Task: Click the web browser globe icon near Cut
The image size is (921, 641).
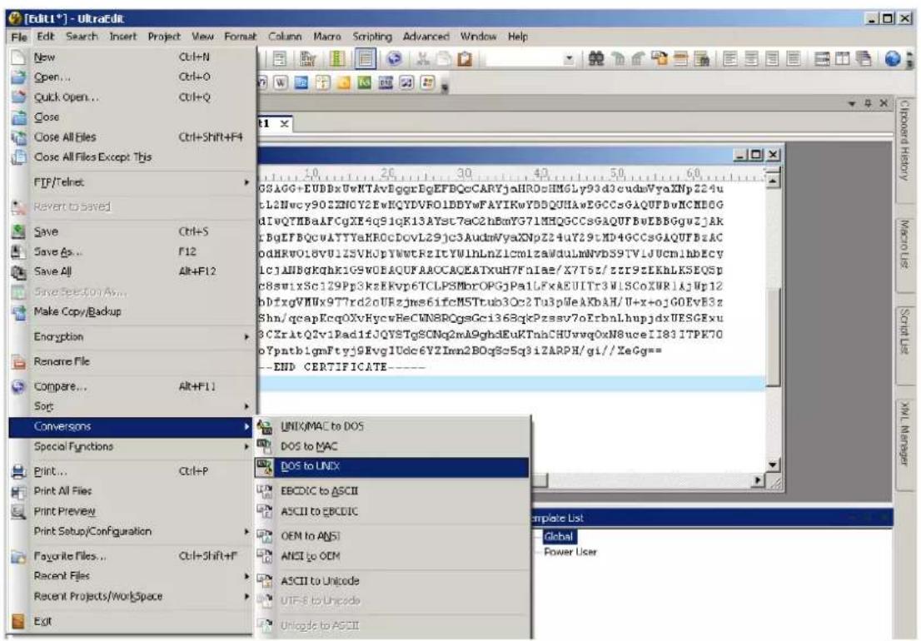Action: pyautogui.click(x=394, y=59)
